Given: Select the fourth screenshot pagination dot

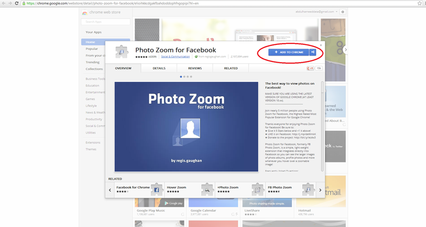Looking at the screenshot, I should pyautogui.click(x=191, y=77).
